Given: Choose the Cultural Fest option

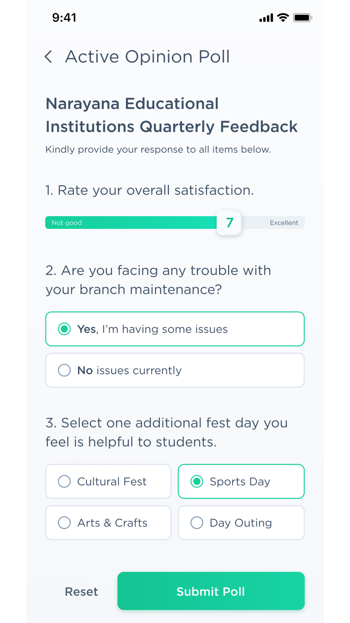Looking at the screenshot, I should click(x=108, y=481).
